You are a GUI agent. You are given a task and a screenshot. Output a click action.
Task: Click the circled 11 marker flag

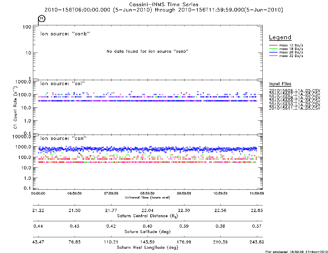[x=42, y=19]
